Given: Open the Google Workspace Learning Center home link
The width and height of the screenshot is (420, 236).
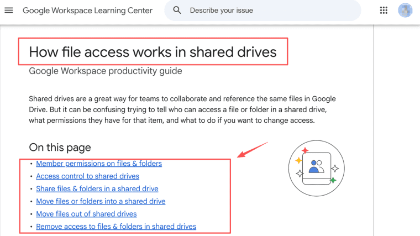Looking at the screenshot, I should (87, 11).
